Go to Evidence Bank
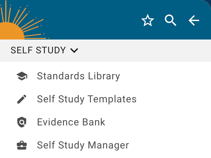211x158 pixels. click(71, 122)
